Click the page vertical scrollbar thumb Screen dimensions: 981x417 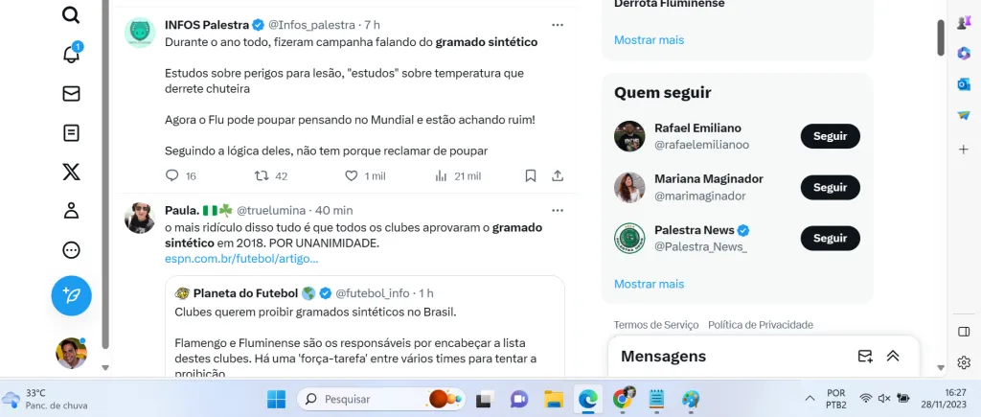coord(941,37)
